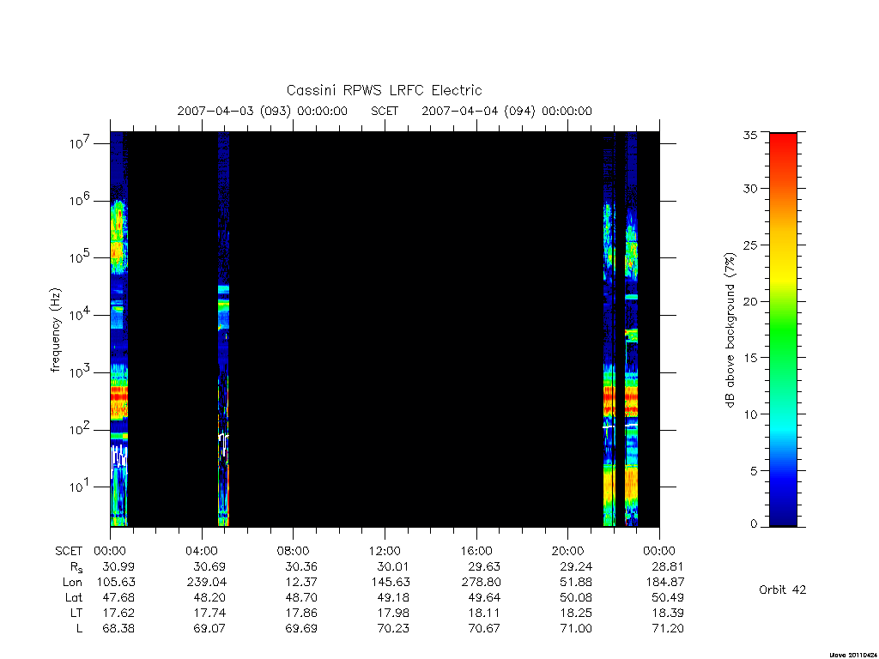The width and height of the screenshot is (879, 659).
Task: Click the Lon value '12.37'
Action: pyautogui.click(x=301, y=583)
